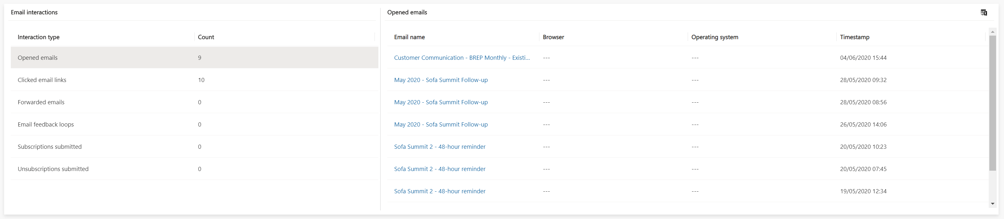Open Sofa Summit 2 reminder opened at 12:34
The image size is (1004, 219).
coord(440,191)
